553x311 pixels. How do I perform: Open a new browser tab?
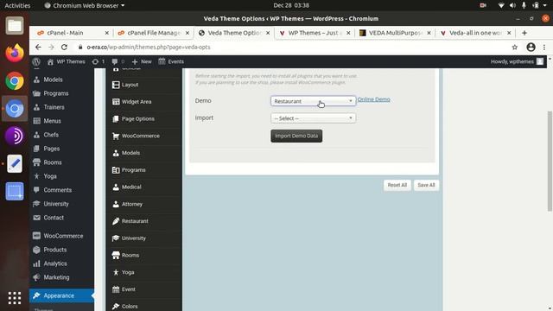[524, 33]
